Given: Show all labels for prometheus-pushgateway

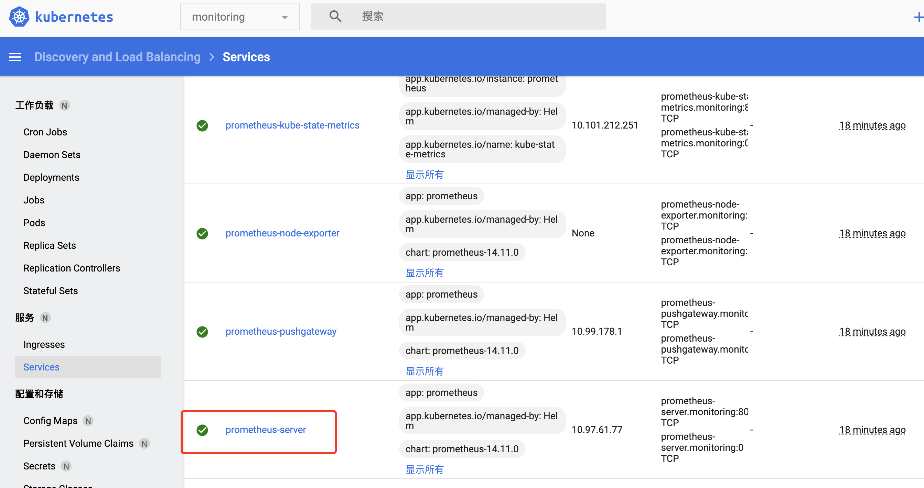Looking at the screenshot, I should click(425, 371).
